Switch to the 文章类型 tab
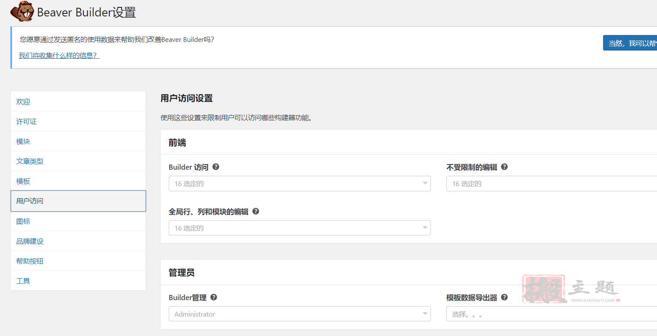 click(x=78, y=161)
